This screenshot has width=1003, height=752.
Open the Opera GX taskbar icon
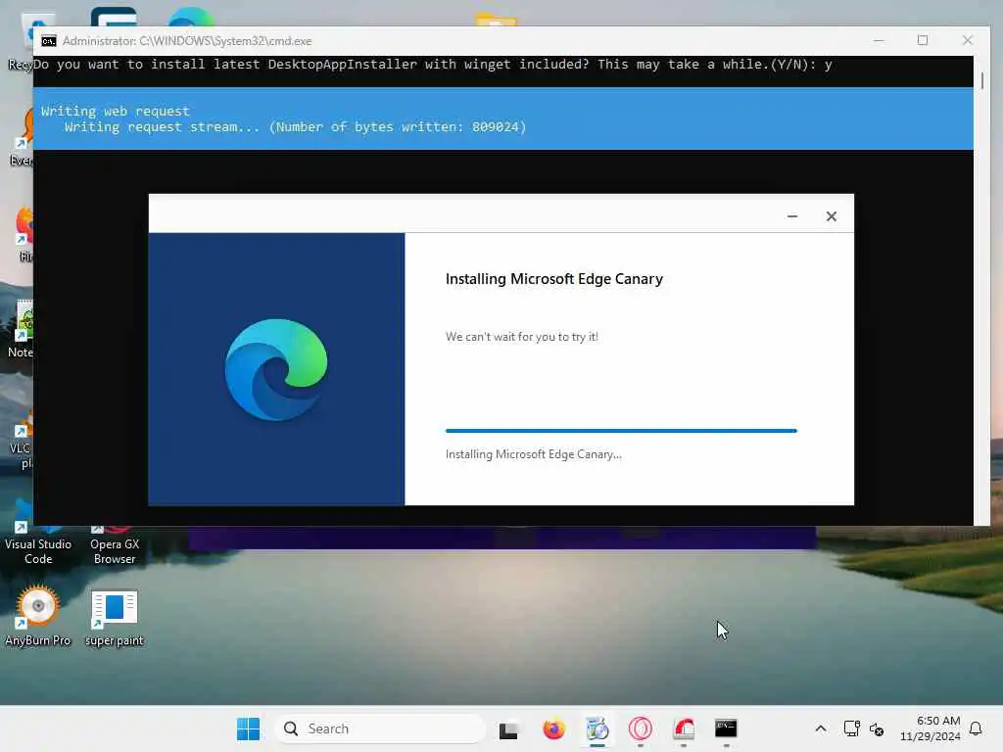641,728
